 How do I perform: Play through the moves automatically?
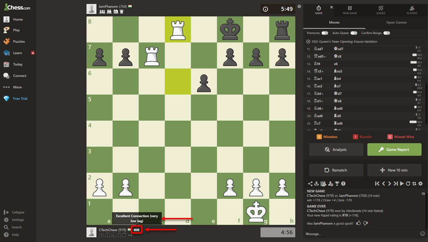pyautogui.click(x=402, y=184)
